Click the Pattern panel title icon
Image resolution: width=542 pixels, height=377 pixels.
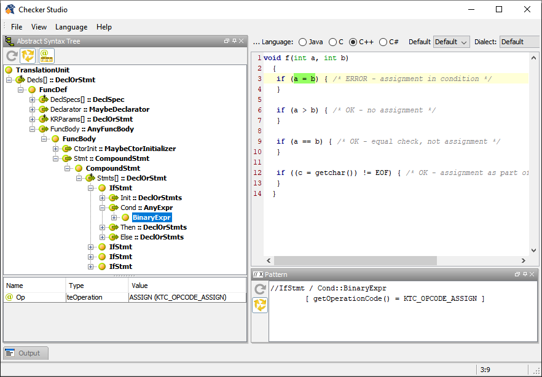pos(258,274)
